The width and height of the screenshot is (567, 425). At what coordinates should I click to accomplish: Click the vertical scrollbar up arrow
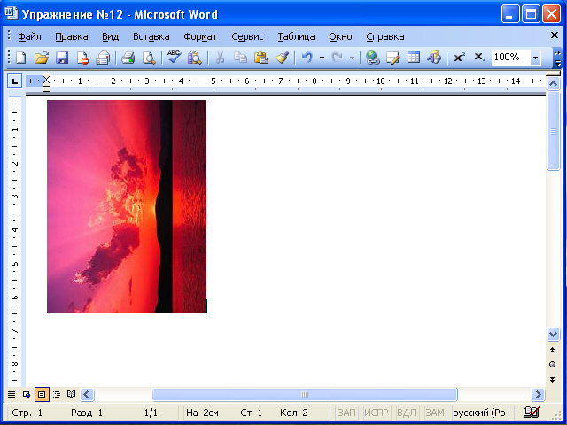click(x=553, y=84)
